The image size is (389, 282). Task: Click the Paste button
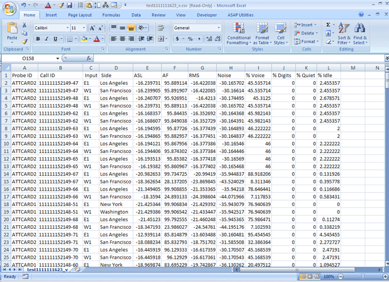coord(12,33)
